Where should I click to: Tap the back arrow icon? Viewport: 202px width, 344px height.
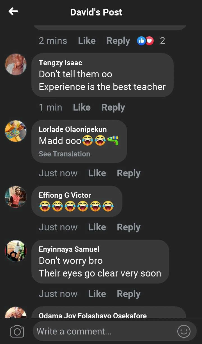point(13,12)
